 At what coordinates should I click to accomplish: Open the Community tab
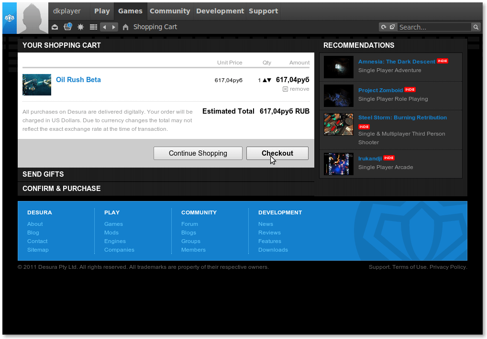[x=170, y=11]
